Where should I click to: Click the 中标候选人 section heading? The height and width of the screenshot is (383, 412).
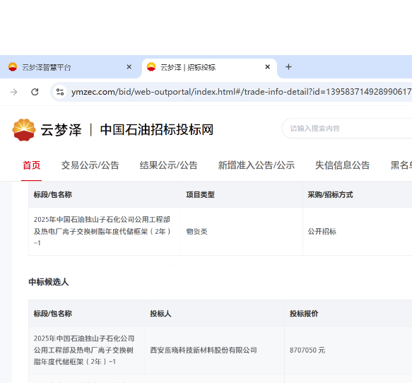click(49, 282)
